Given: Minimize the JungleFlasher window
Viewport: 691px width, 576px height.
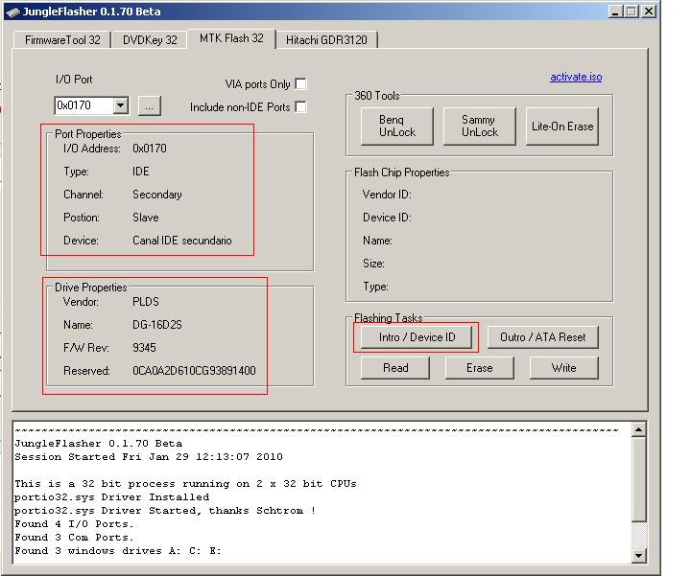Looking at the screenshot, I should 615,12.
